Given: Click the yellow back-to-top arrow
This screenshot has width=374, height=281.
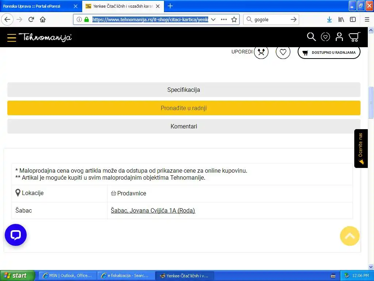Looking at the screenshot, I should pyautogui.click(x=350, y=236).
